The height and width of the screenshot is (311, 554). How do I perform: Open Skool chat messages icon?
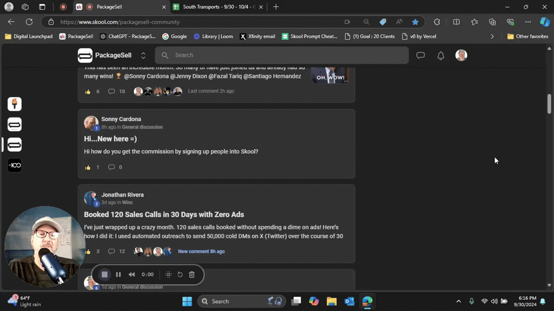tap(421, 55)
